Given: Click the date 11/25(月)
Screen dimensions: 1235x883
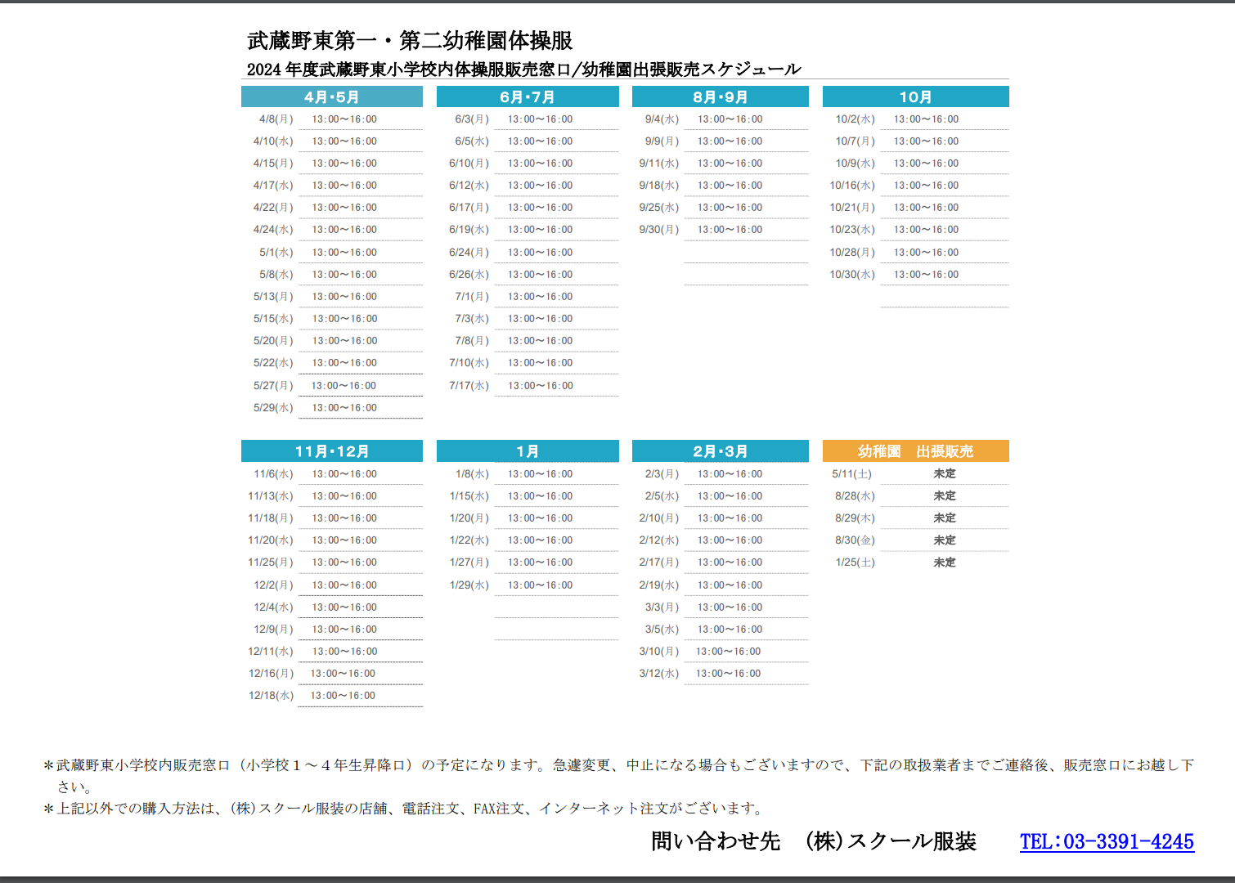Looking at the screenshot, I should (271, 563).
